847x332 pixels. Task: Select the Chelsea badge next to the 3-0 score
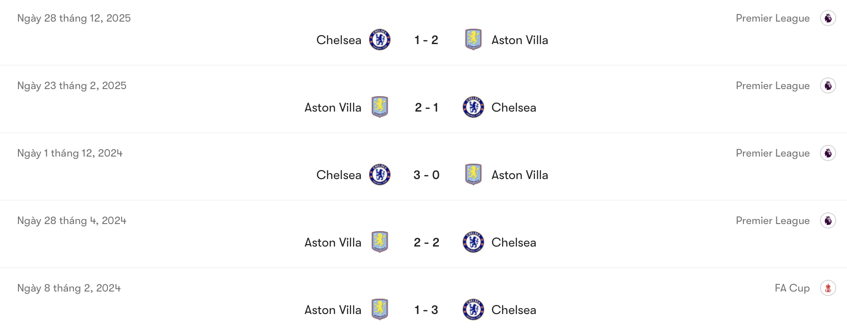(x=473, y=175)
